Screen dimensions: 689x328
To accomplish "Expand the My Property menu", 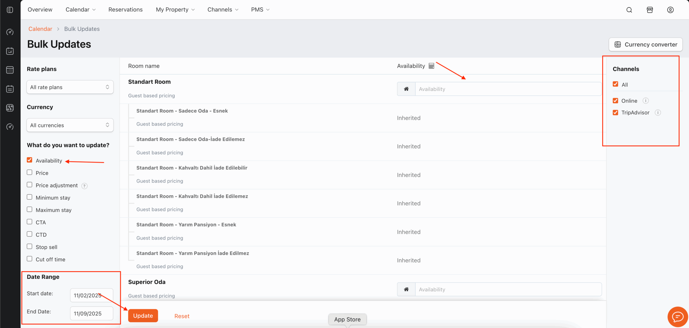I will 175,10.
